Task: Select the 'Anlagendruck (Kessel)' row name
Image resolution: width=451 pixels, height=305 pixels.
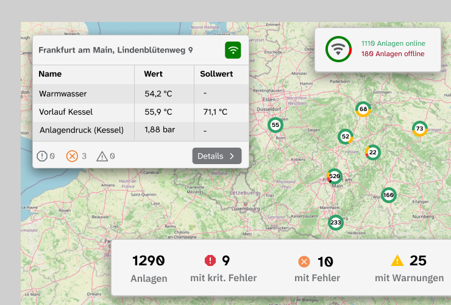Action: click(82, 130)
